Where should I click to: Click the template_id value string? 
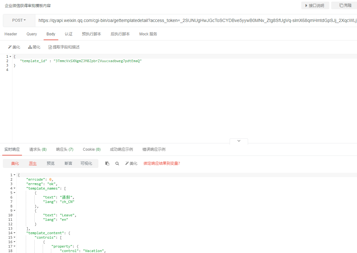[x=98, y=61]
